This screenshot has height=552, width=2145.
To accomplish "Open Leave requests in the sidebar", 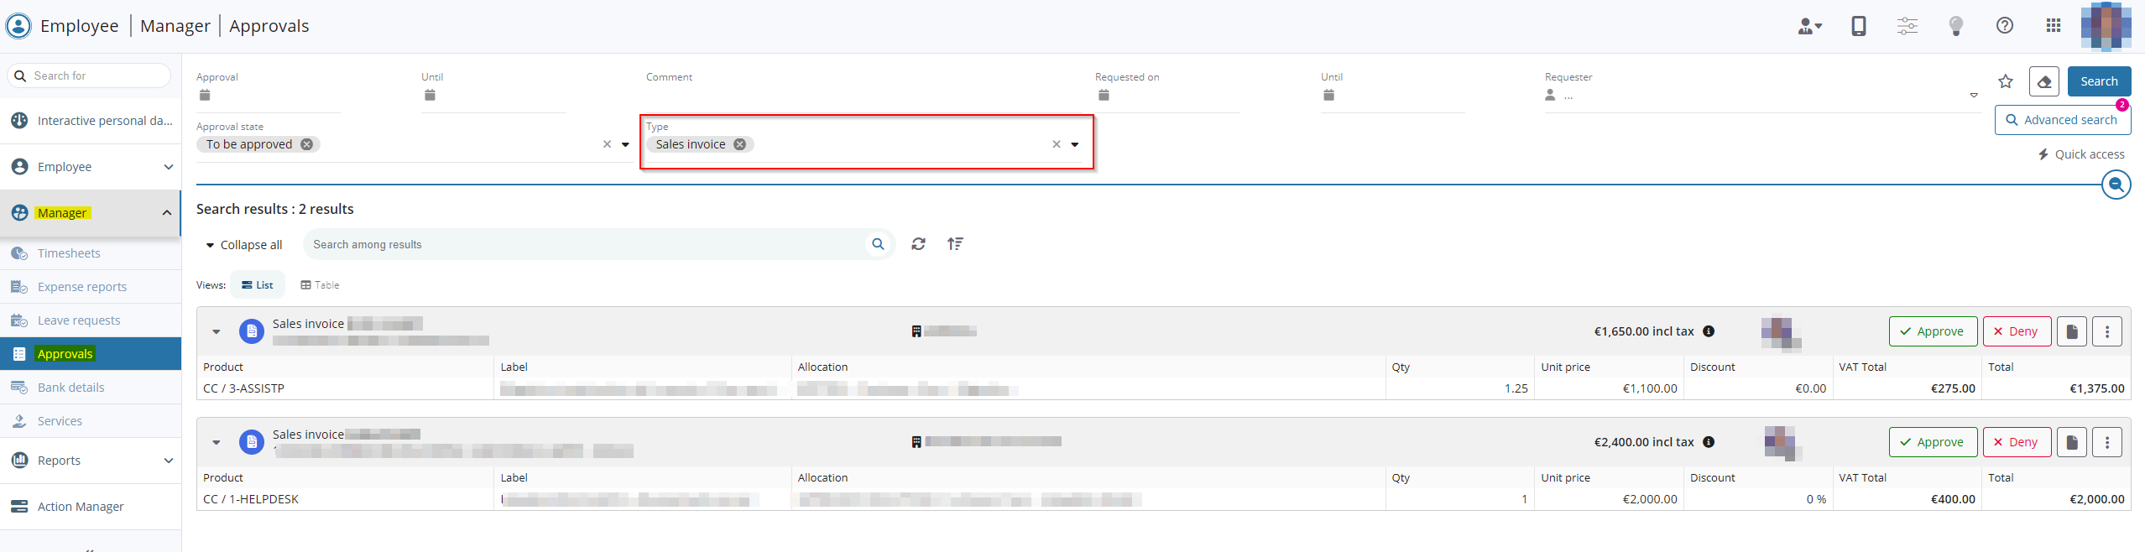I will (x=79, y=320).
